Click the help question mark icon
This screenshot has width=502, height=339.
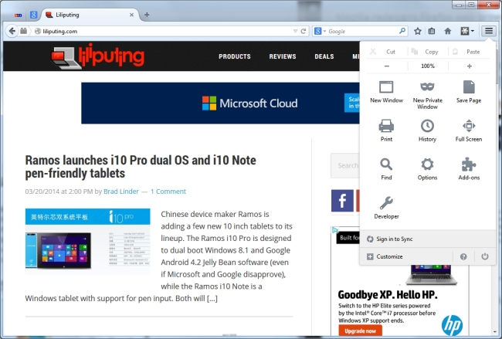(x=463, y=256)
